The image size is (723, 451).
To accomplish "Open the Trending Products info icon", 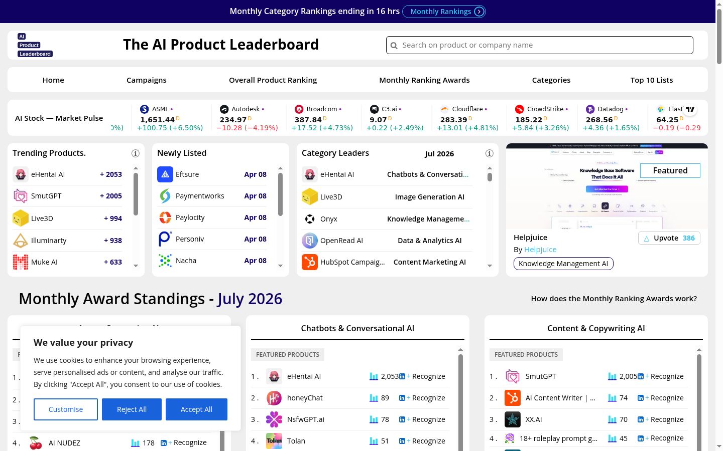I will (135, 153).
